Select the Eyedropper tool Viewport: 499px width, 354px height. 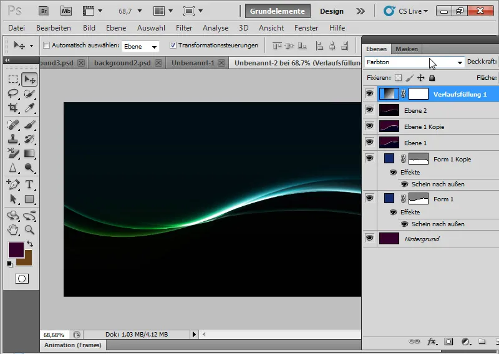(29, 108)
